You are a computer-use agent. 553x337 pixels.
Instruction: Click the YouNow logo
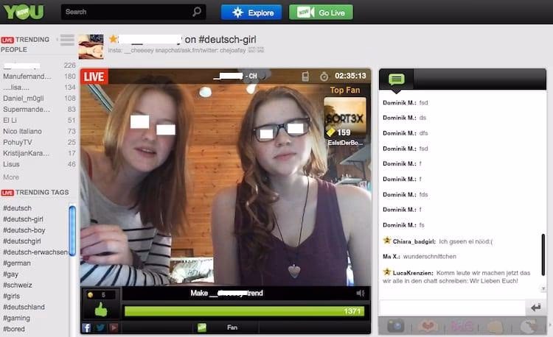(23, 12)
